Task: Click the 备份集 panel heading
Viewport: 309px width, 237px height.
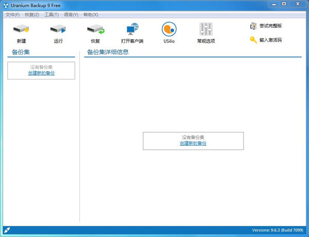Action: 21,52
